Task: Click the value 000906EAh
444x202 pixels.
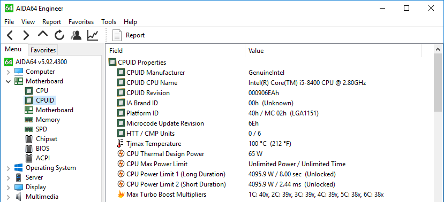Action: point(264,93)
